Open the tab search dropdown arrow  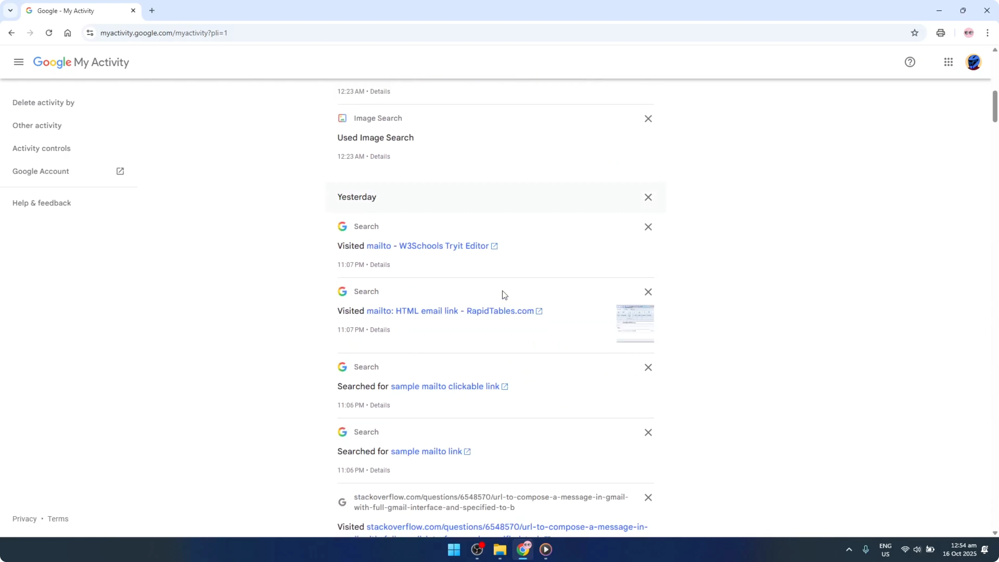point(11,11)
